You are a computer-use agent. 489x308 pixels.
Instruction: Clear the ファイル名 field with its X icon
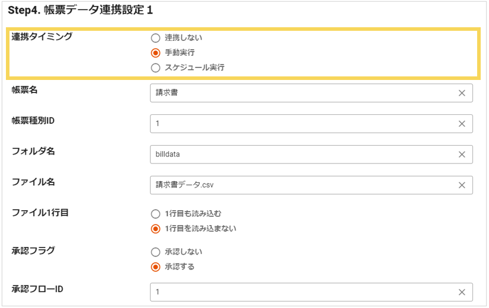point(462,185)
